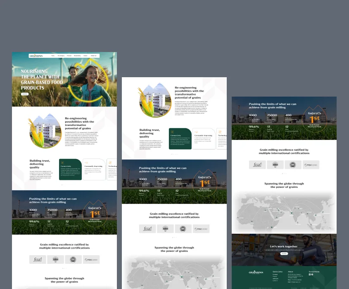Click 1000 statistic in right mockup
The width and height of the screenshot is (349, 289).
(253, 115)
